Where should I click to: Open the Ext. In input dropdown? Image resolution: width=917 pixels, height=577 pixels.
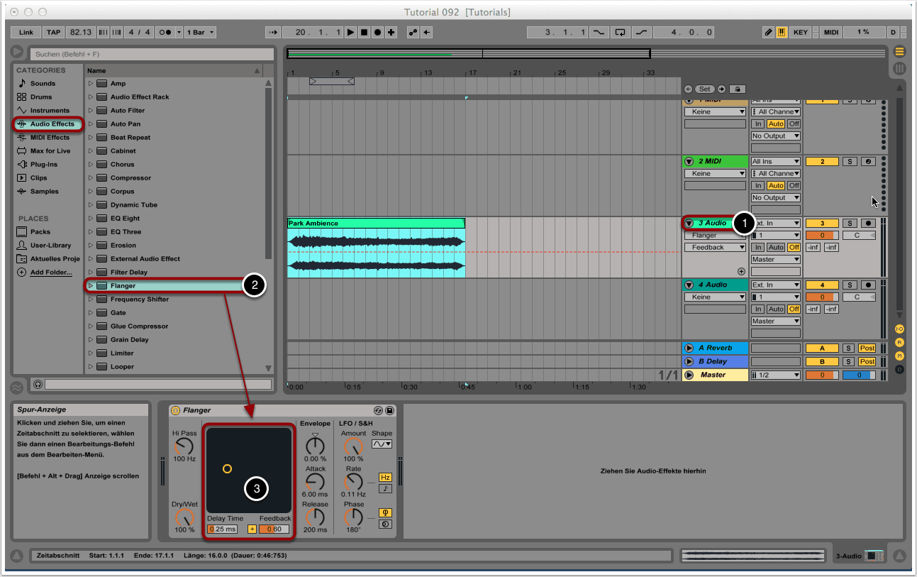coord(776,223)
